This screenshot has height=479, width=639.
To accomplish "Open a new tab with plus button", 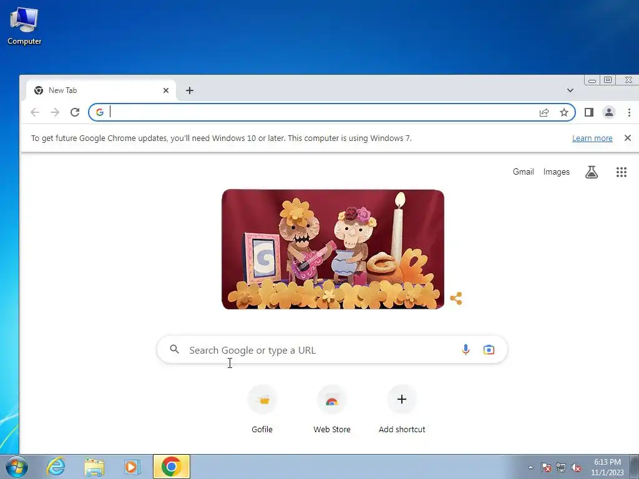I will click(x=190, y=90).
